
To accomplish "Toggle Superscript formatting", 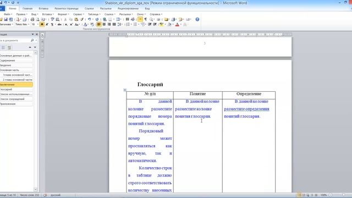I will [x=71, y=24].
